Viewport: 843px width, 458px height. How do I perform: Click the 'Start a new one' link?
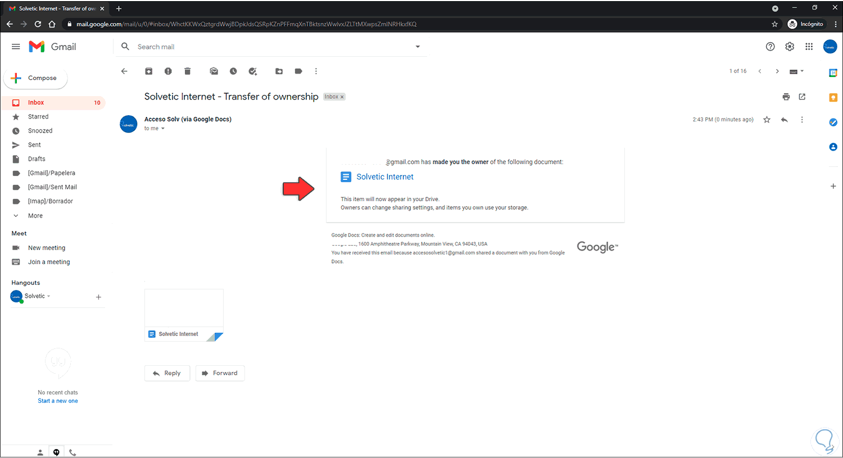coord(58,401)
